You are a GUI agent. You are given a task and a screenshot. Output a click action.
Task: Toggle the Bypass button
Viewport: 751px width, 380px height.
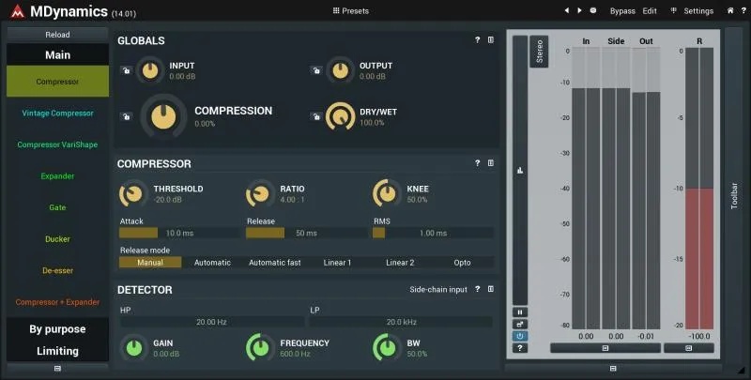pos(622,11)
